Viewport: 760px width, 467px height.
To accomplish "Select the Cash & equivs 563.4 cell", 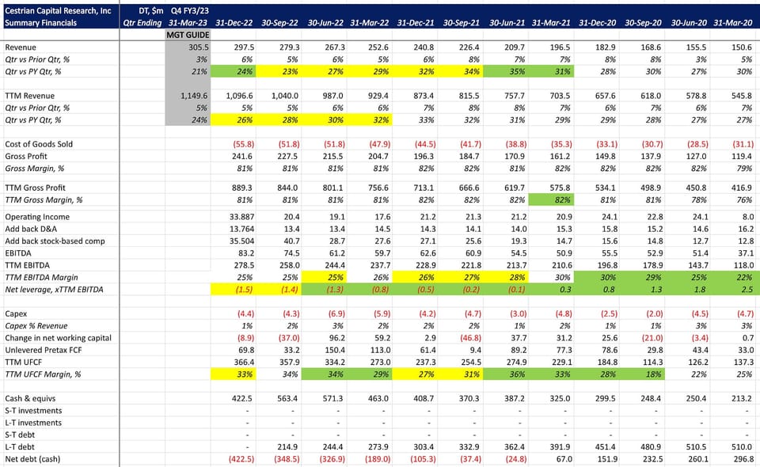I will [x=279, y=398].
